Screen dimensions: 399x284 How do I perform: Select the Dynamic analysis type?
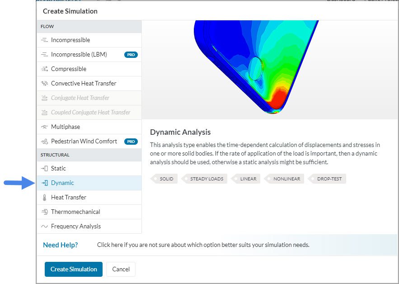point(62,183)
